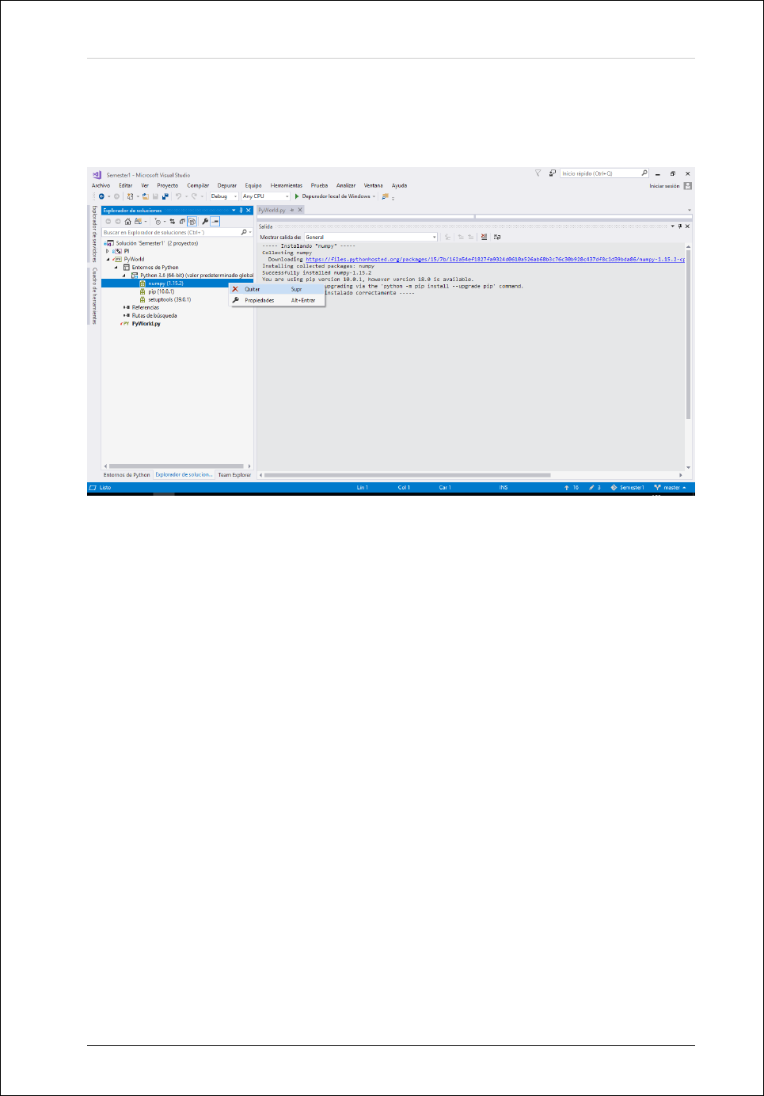Click the Visual Studio logo icon

point(97,175)
